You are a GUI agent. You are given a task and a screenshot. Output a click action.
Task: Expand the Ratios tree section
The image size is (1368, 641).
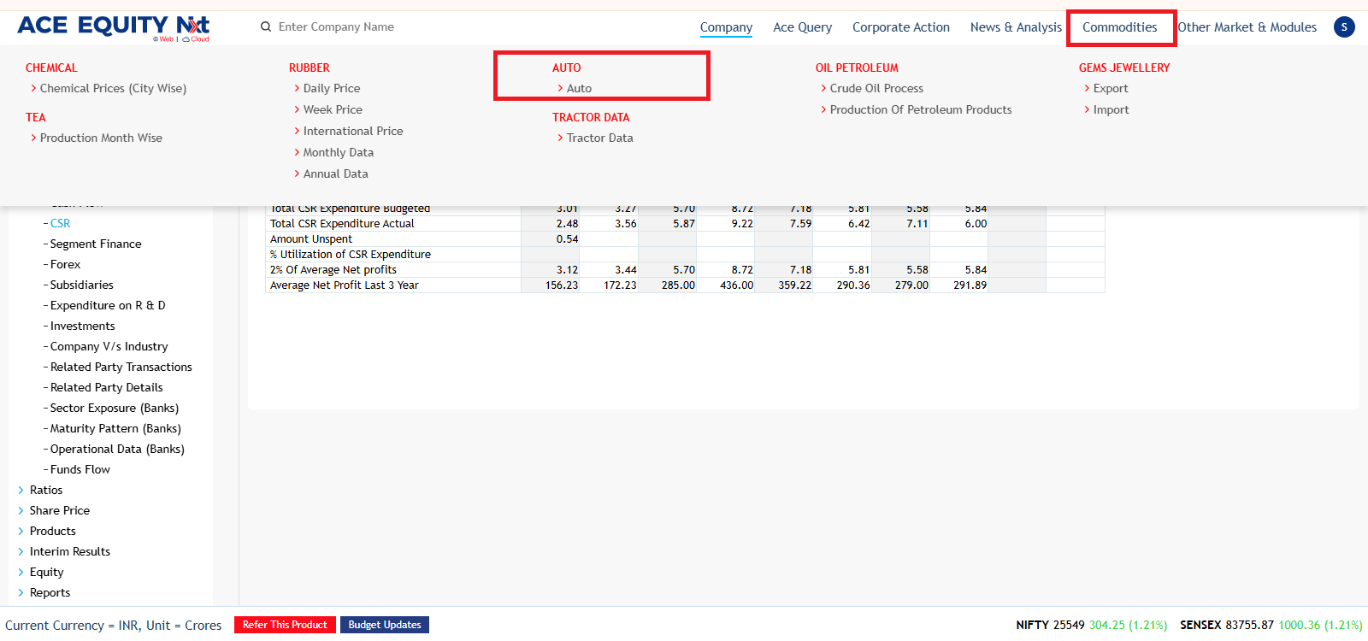point(46,490)
